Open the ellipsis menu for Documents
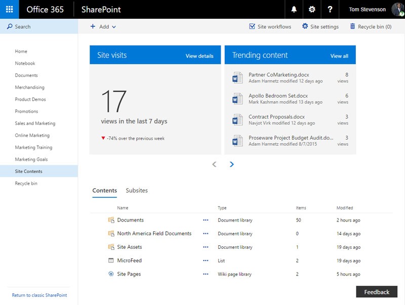 206,220
